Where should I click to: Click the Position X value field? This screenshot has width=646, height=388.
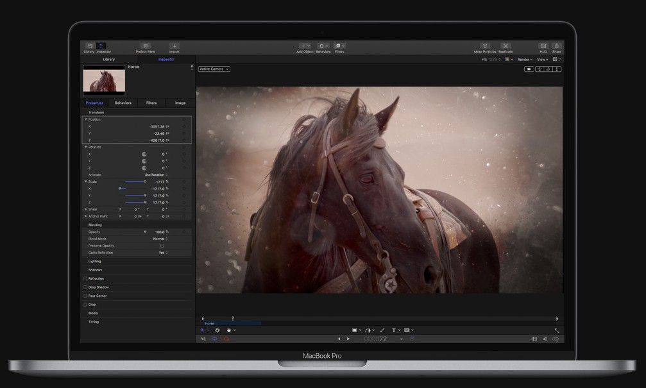click(x=157, y=126)
